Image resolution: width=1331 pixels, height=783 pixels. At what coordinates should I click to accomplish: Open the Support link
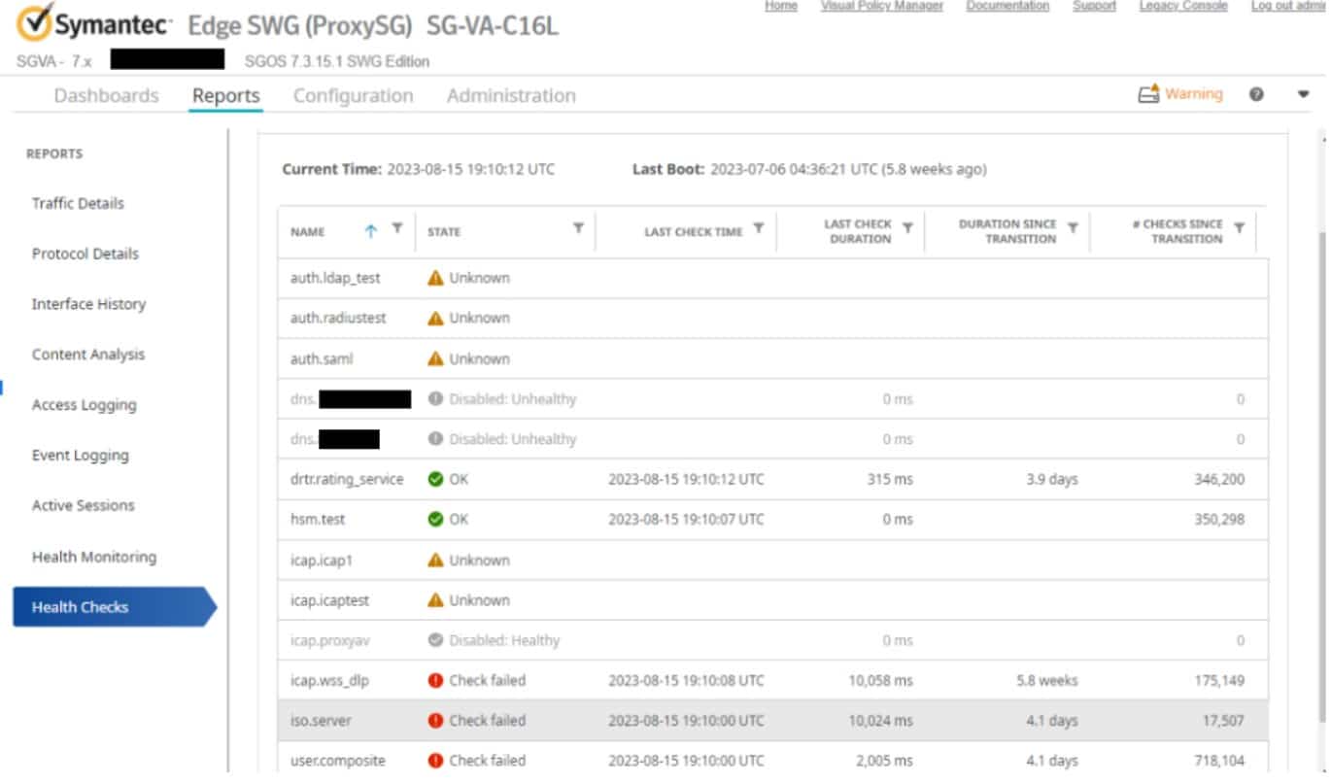pyautogui.click(x=1094, y=6)
